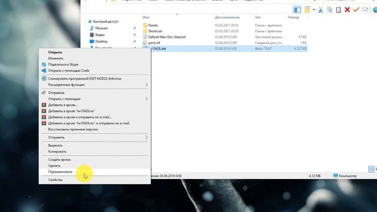
Task: Choose Изменить in the context menu
Action: click(95, 58)
